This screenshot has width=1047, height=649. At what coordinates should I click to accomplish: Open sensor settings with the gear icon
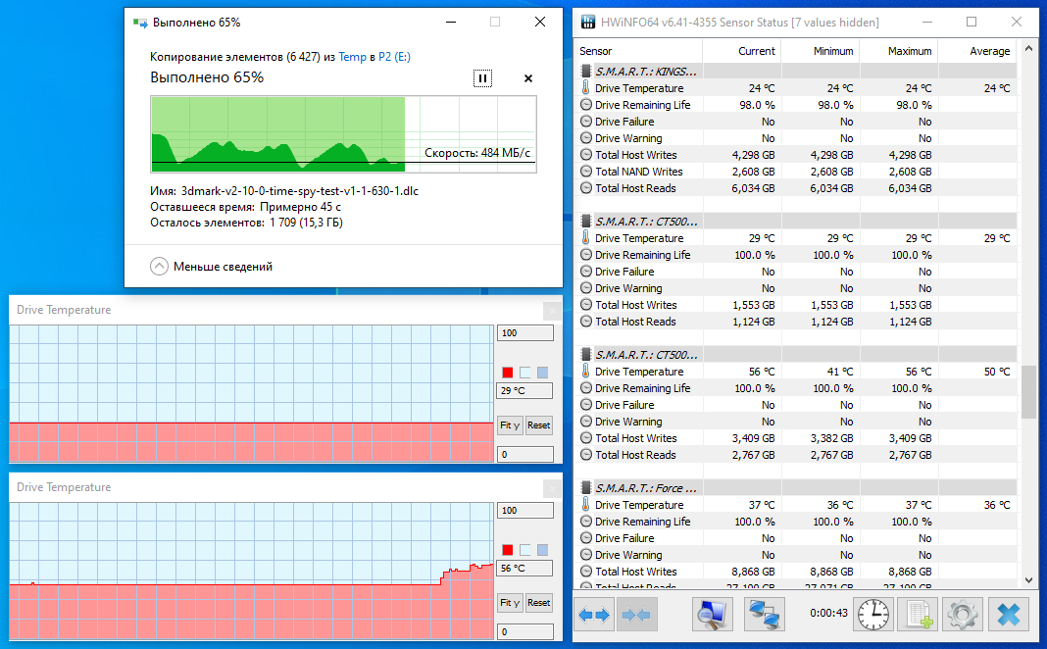click(x=963, y=614)
